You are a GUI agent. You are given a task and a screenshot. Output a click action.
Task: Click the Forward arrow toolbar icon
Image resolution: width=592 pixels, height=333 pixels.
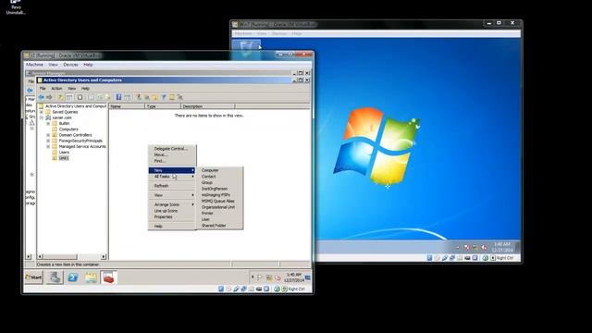(49, 97)
